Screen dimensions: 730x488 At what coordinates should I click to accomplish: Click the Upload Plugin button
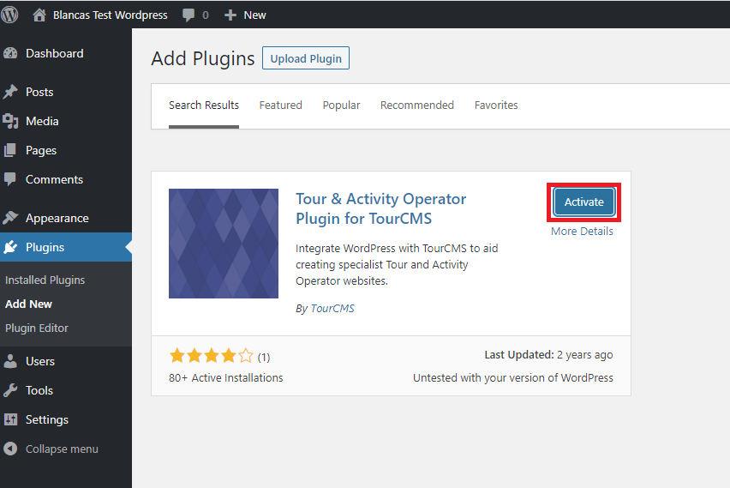306,58
